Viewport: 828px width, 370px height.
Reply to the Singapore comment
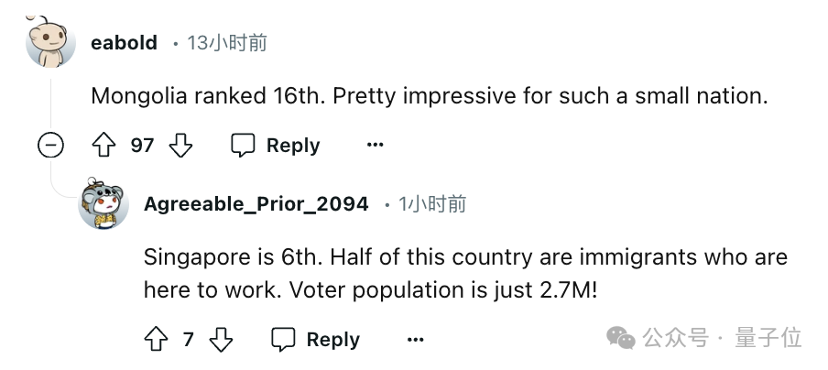click(x=315, y=340)
